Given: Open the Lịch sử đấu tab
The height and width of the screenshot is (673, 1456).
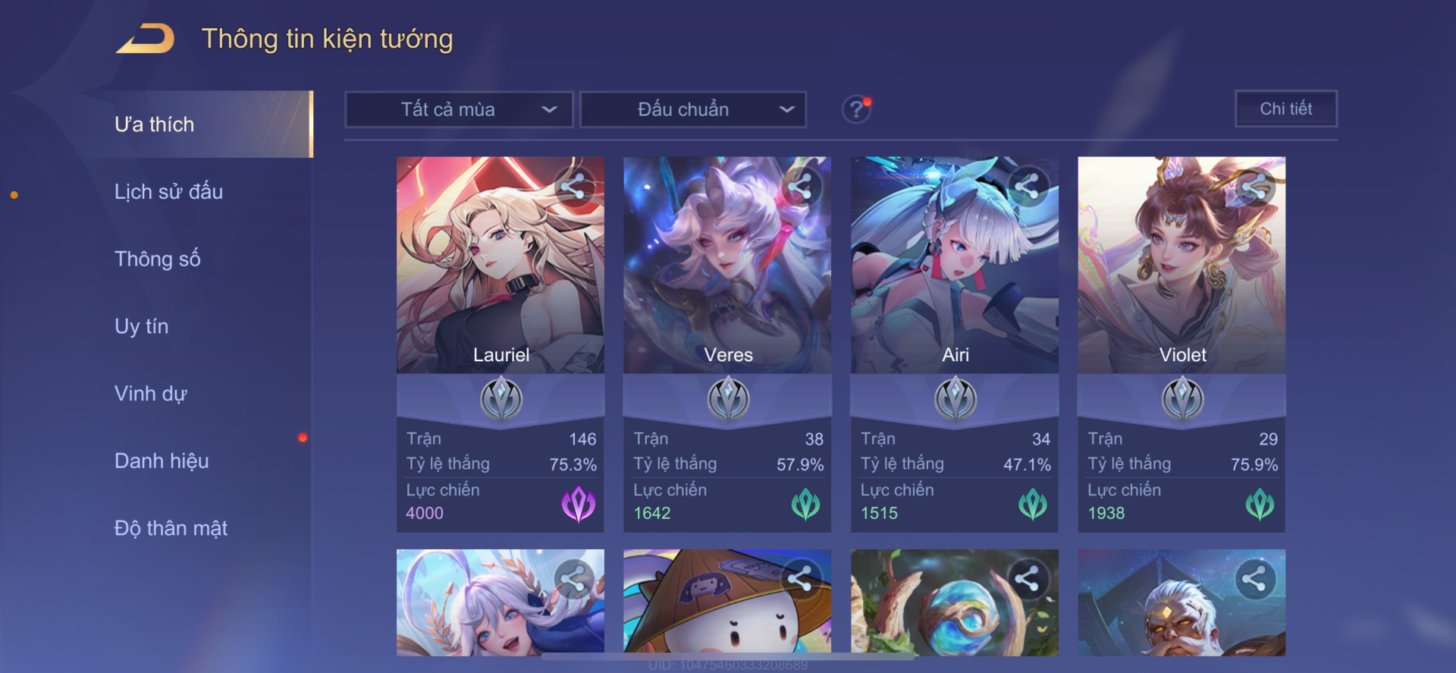Looking at the screenshot, I should point(168,192).
